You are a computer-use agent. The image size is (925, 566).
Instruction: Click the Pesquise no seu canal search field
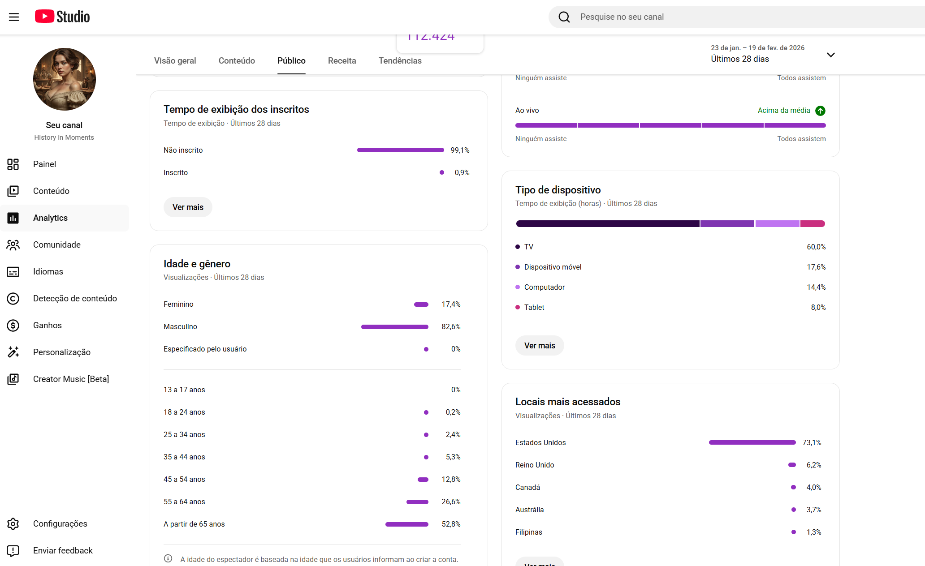pos(717,17)
